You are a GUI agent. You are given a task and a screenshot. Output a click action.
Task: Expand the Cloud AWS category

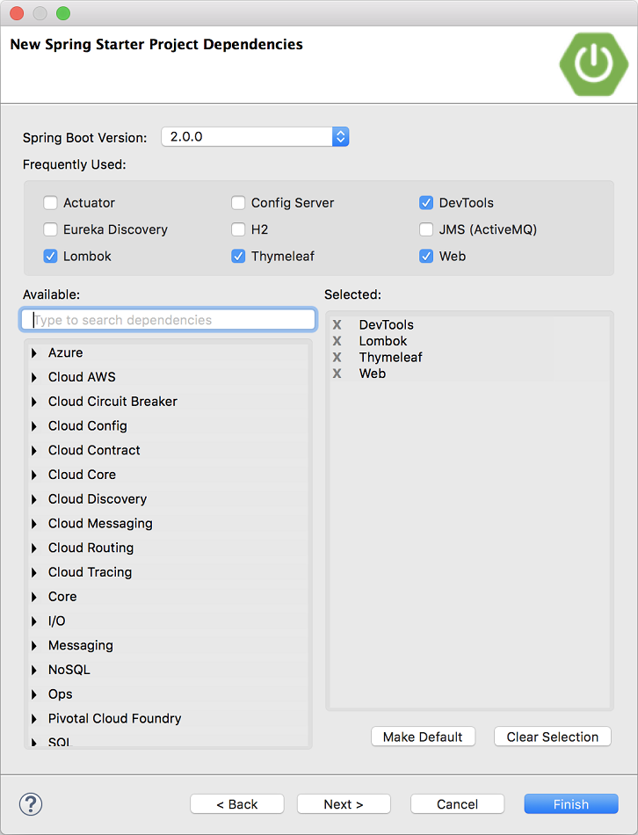[x=34, y=376]
